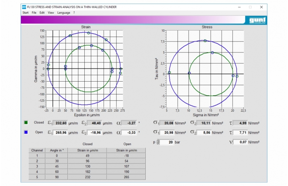This screenshot has height=186, width=288.
Task: Click the pressure field showing 20 bar
Action: click(x=167, y=142)
